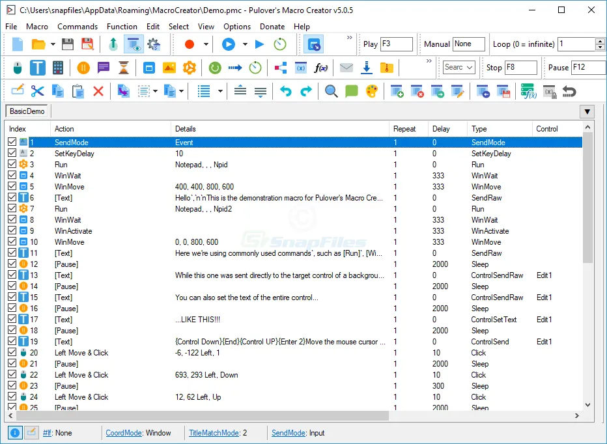The width and height of the screenshot is (607, 444).
Task: Open the Options menu
Action: pyautogui.click(x=237, y=26)
